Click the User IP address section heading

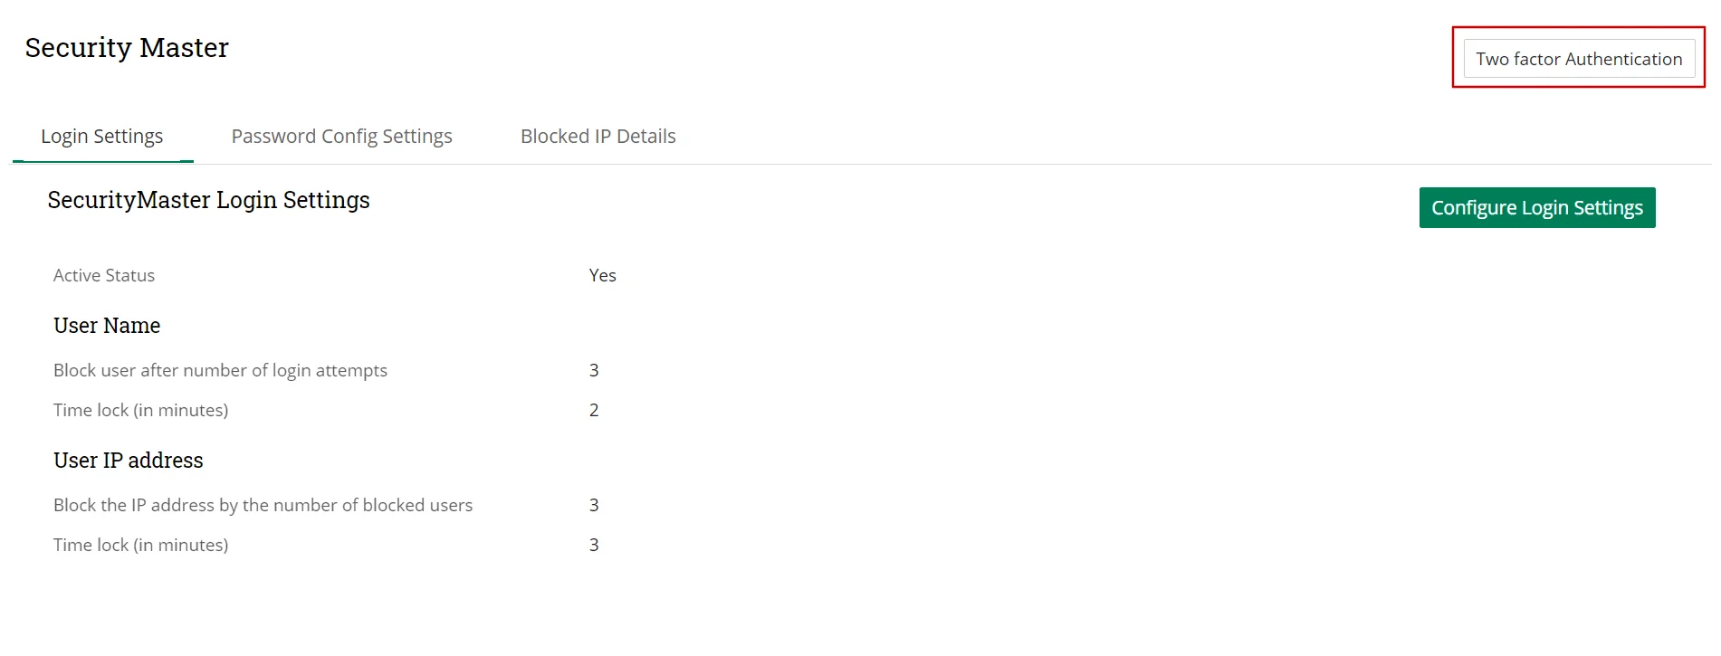point(128,460)
